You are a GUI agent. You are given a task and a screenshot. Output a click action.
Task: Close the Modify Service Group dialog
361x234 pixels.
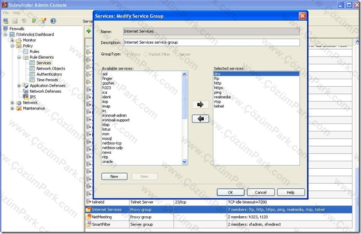(302, 16)
